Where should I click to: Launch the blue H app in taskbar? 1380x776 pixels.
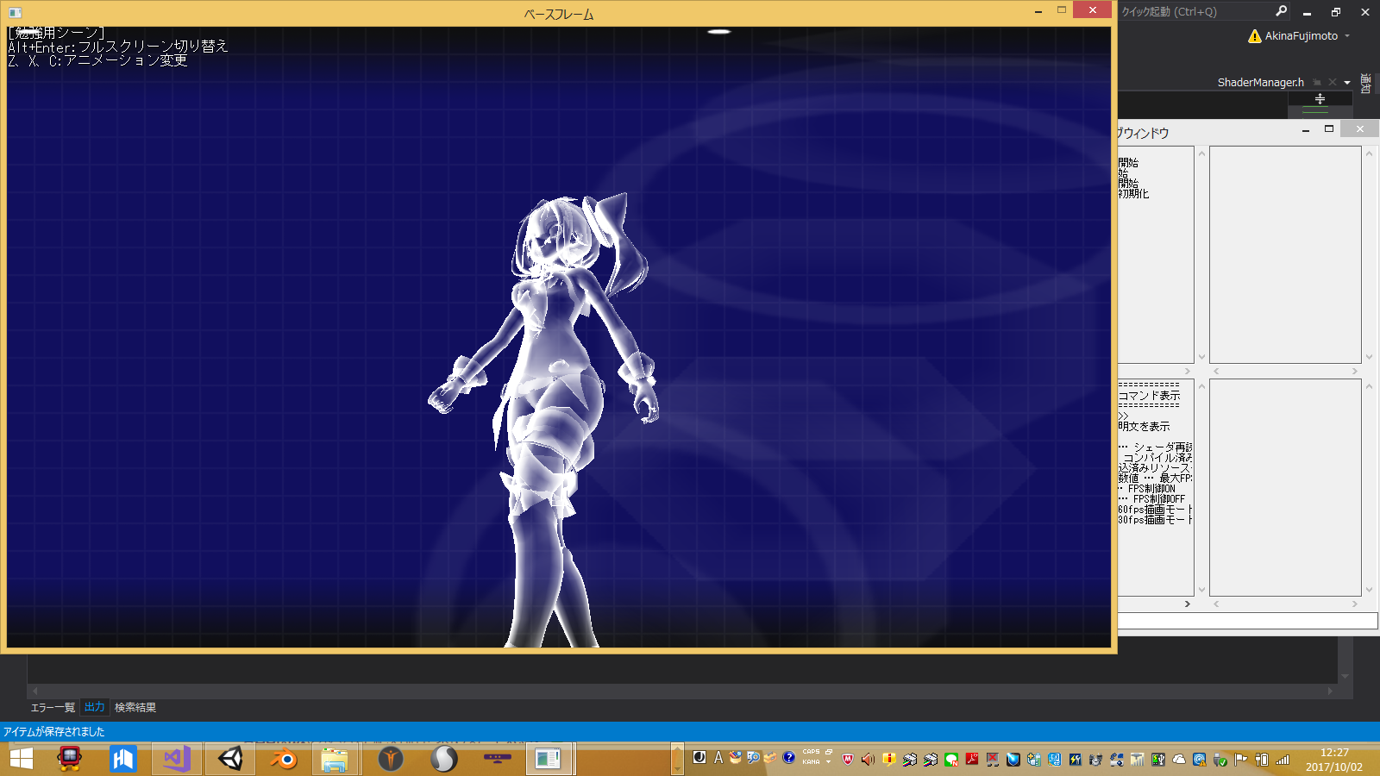coord(123,759)
